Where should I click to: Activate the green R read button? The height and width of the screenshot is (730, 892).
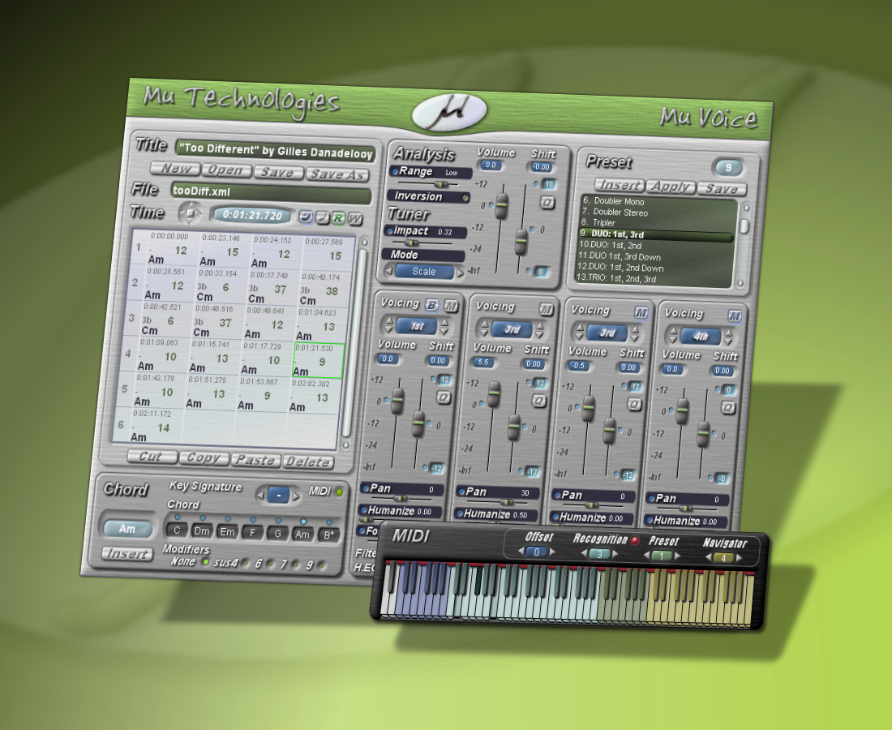[338, 218]
